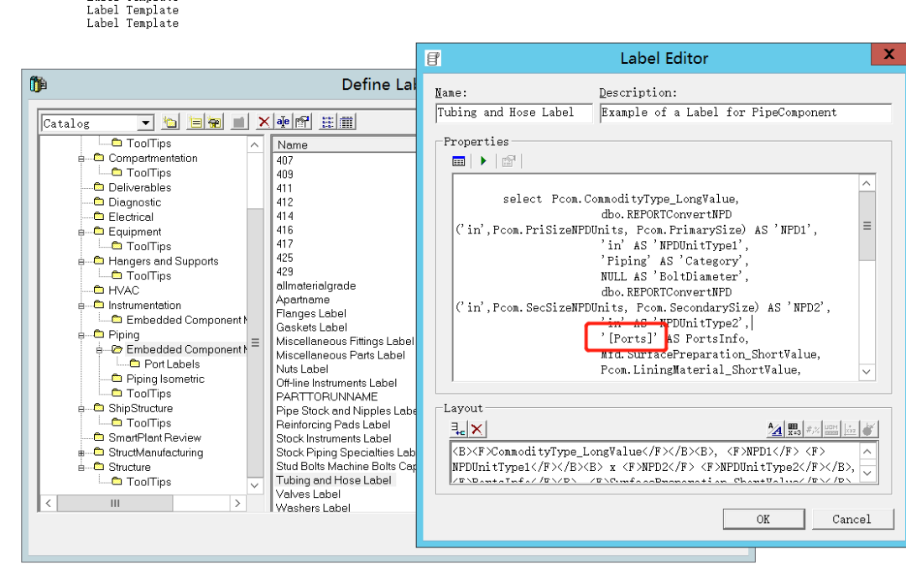This screenshot has width=906, height=565.
Task: Click the Name column header
Action: pos(345,144)
